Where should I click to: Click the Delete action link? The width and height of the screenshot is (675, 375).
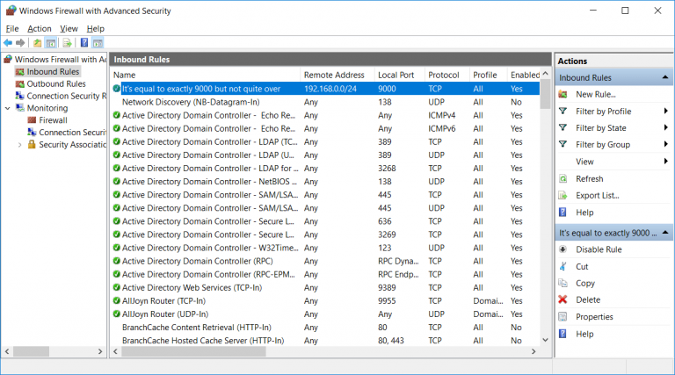pos(588,299)
